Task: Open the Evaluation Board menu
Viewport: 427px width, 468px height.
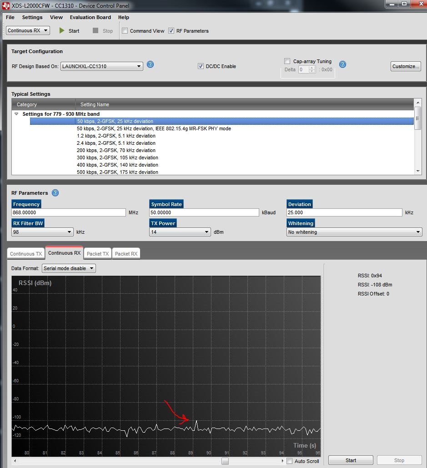Action: (90, 17)
